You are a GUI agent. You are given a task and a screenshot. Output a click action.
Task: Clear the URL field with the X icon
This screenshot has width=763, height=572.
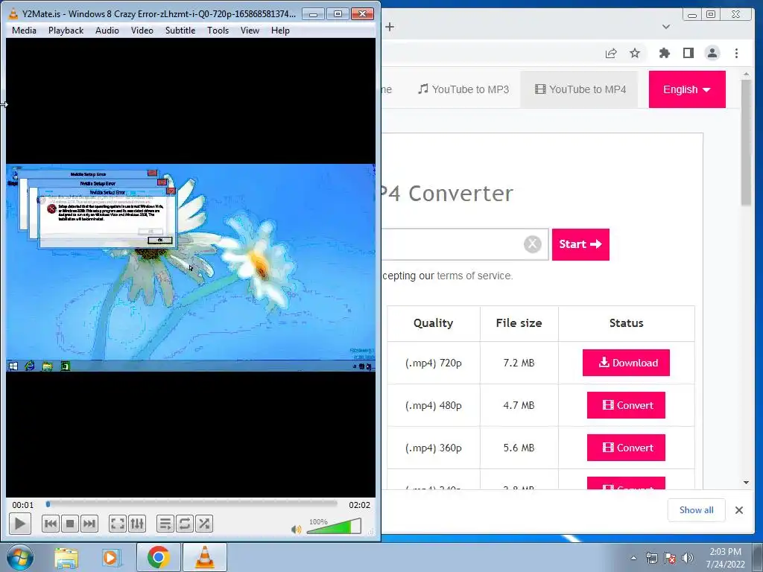[x=532, y=244]
